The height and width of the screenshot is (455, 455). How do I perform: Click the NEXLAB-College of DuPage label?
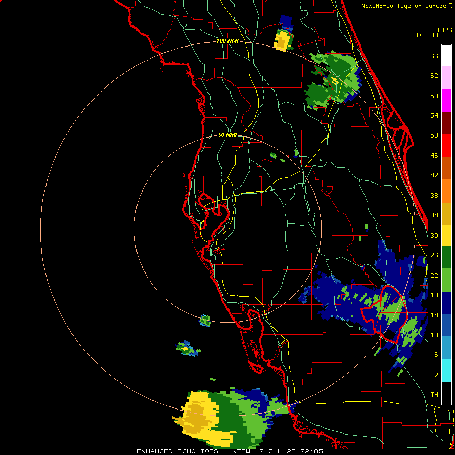coord(403,6)
